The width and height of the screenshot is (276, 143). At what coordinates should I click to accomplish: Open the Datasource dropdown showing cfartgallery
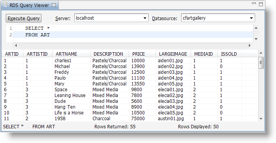click(218, 18)
